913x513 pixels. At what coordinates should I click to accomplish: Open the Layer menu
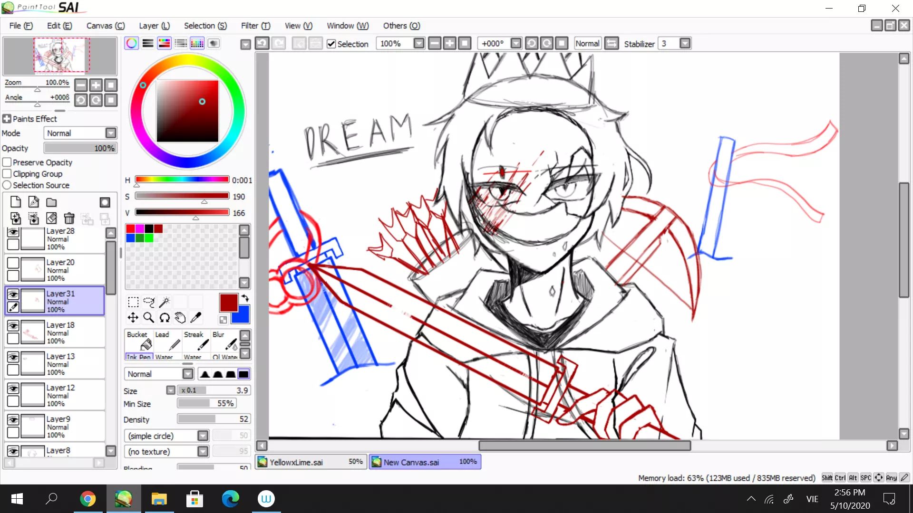[x=154, y=26]
